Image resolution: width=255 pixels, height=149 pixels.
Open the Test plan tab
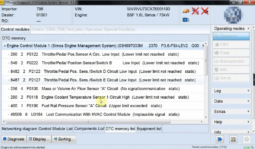[x=75, y=29]
